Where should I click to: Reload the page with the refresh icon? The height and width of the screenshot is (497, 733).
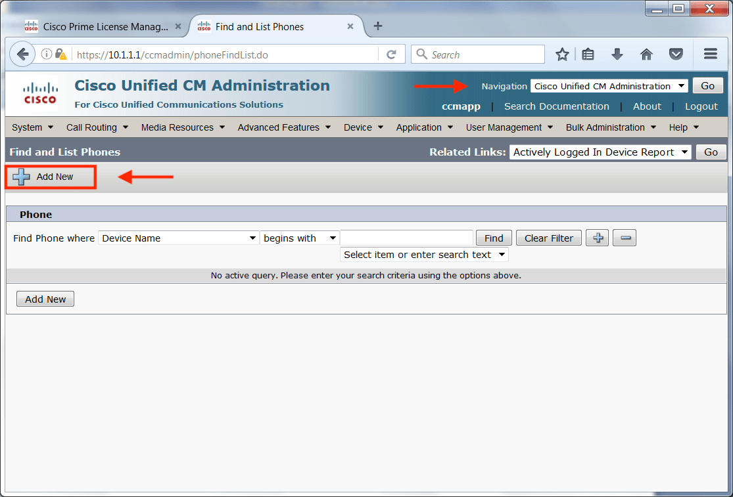pos(391,54)
